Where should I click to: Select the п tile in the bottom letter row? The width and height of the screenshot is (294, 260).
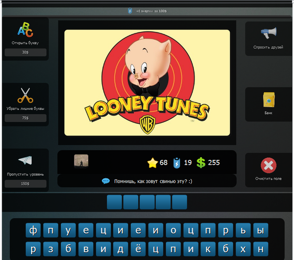[173, 249]
